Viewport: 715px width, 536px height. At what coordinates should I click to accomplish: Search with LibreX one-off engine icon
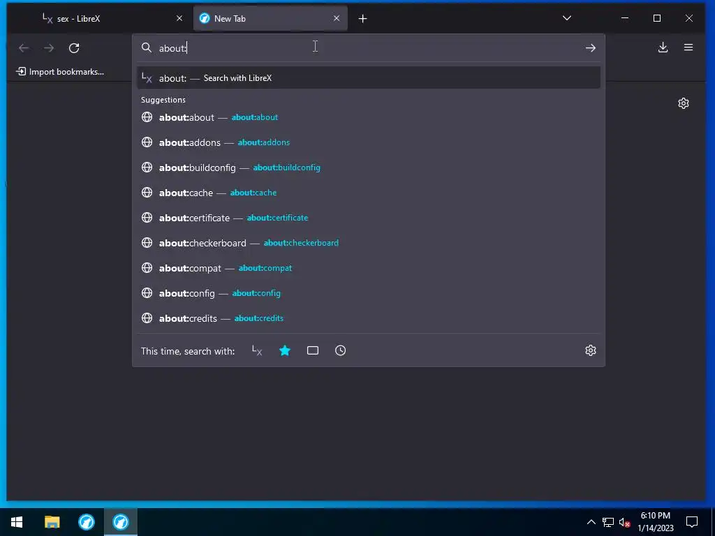257,350
